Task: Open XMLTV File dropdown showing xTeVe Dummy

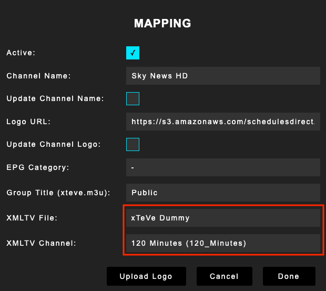Action: point(223,217)
